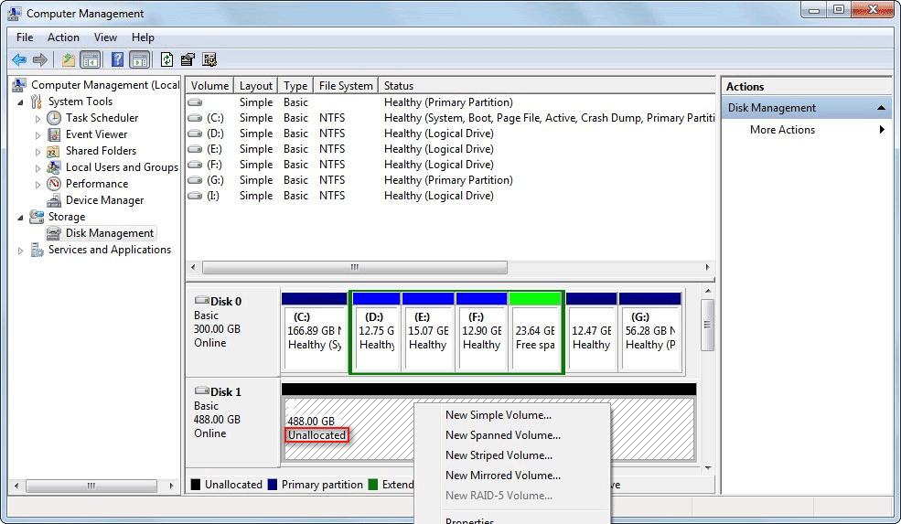Select Event Viewer in the console tree
Screen dimensions: 901x524
96,134
